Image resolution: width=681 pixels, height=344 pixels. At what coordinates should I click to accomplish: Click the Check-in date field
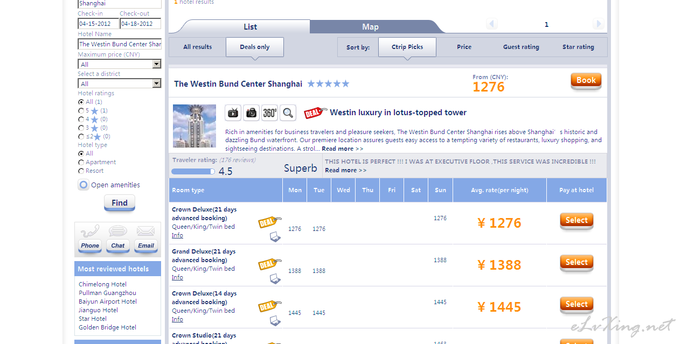pos(98,24)
